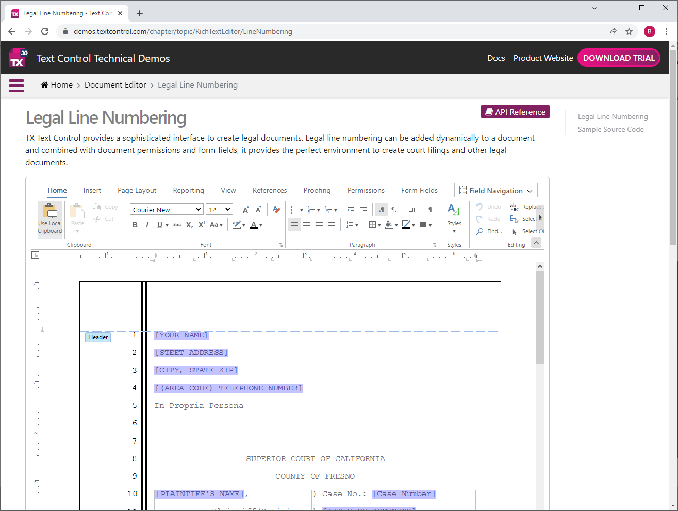Image resolution: width=678 pixels, height=511 pixels.
Task: Set right-to-left text direction
Action: (394, 210)
